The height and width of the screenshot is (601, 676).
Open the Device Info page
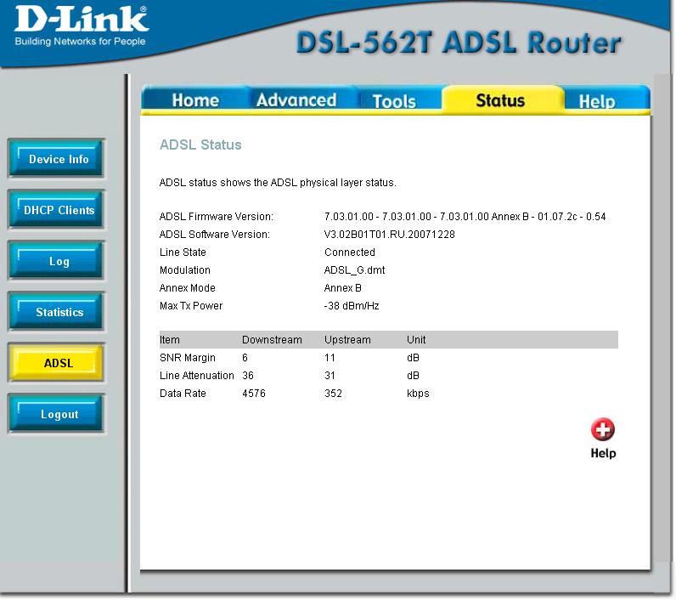point(57,158)
